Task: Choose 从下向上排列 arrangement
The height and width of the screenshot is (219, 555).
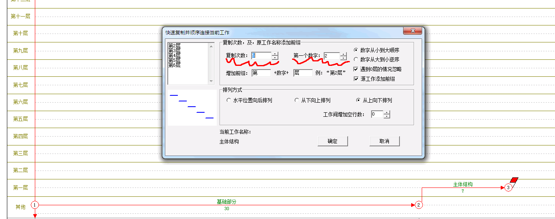Action: pos(312,100)
